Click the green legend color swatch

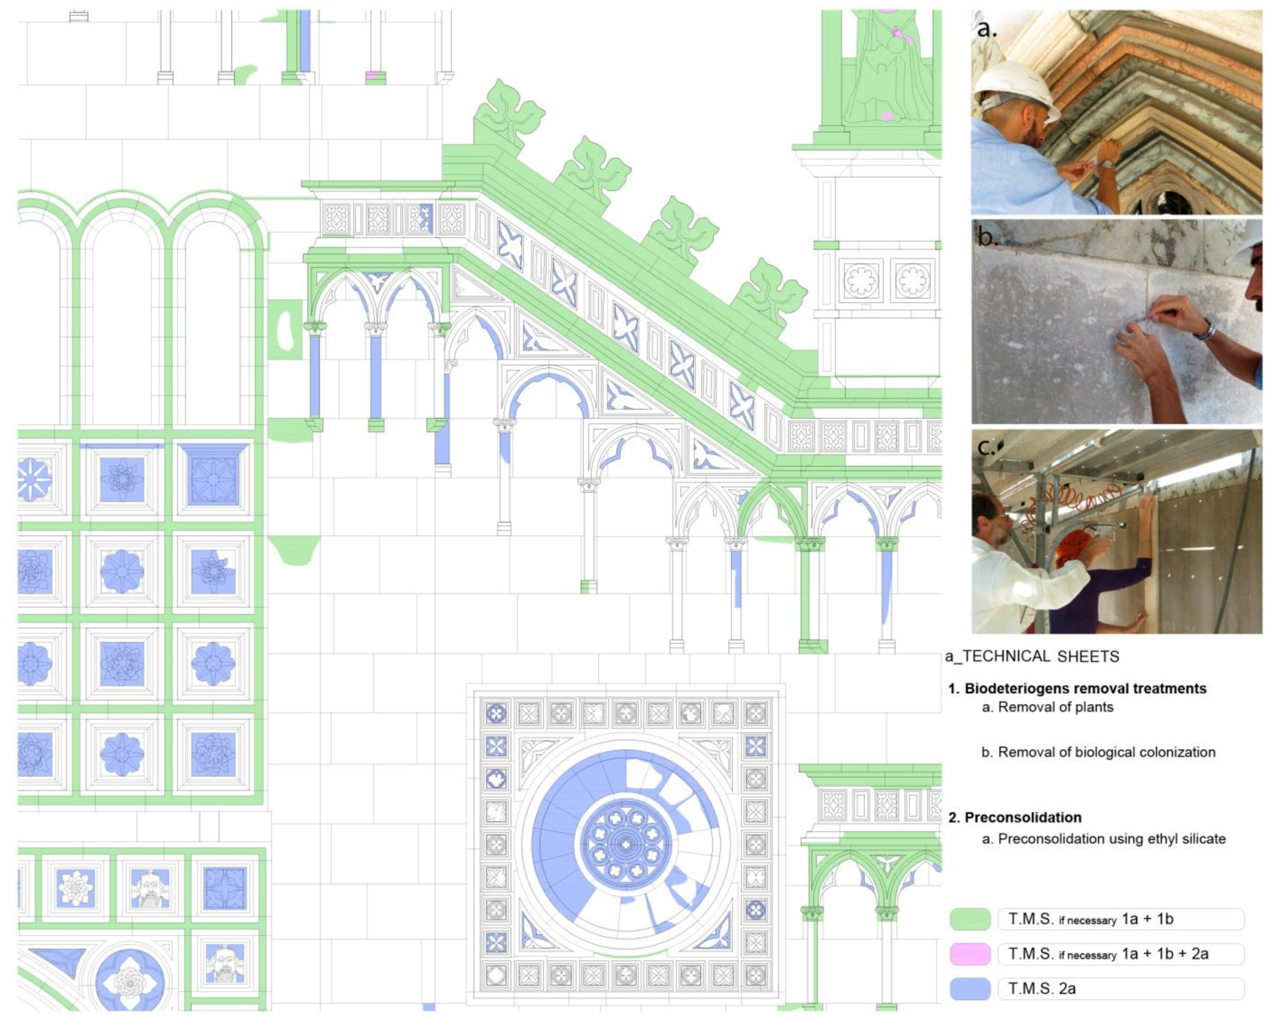point(970,919)
